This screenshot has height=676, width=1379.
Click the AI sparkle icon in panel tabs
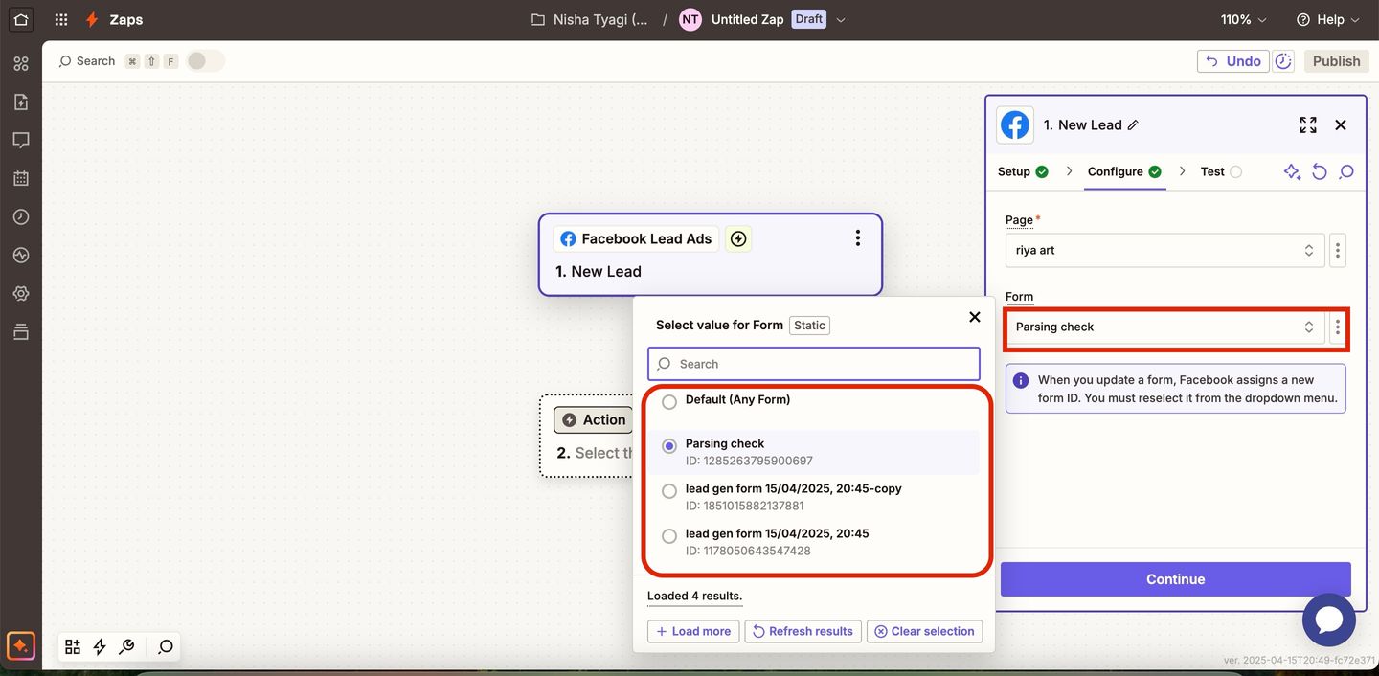pos(1292,171)
